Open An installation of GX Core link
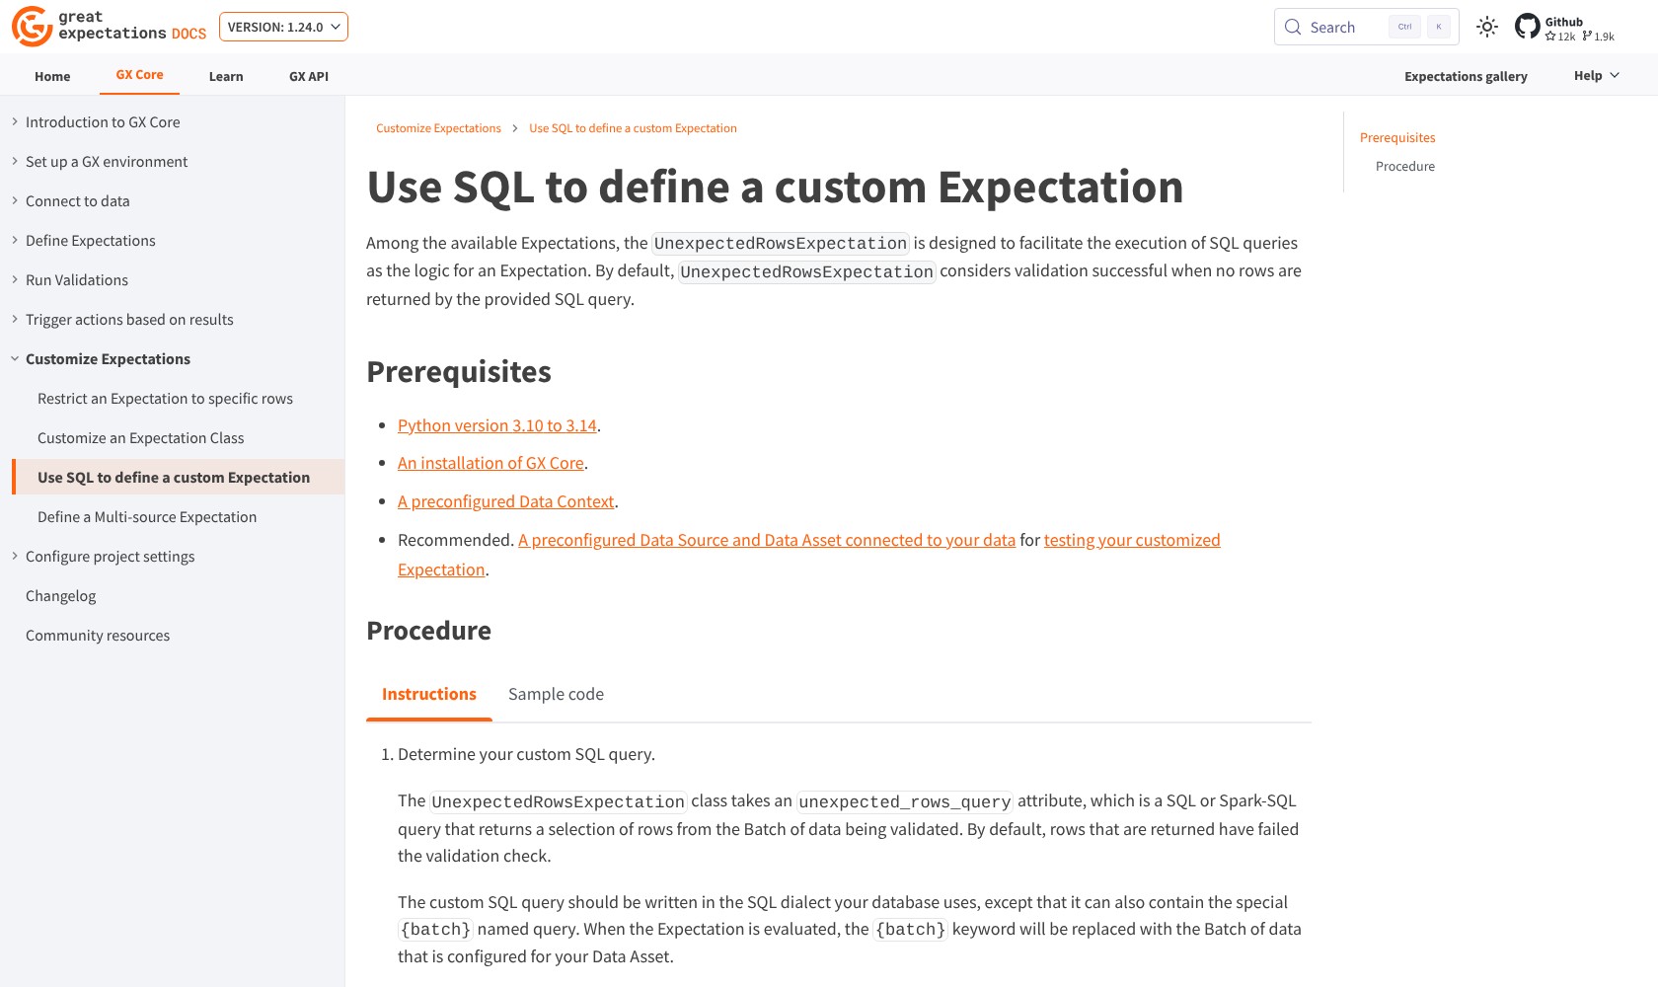The image size is (1658, 987). click(x=490, y=463)
